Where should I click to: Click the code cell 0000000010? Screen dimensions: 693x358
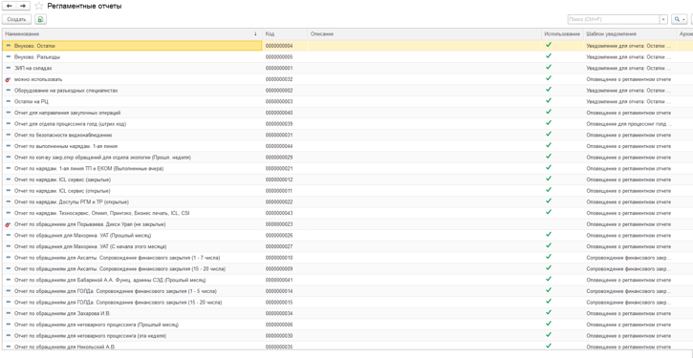coord(279,258)
